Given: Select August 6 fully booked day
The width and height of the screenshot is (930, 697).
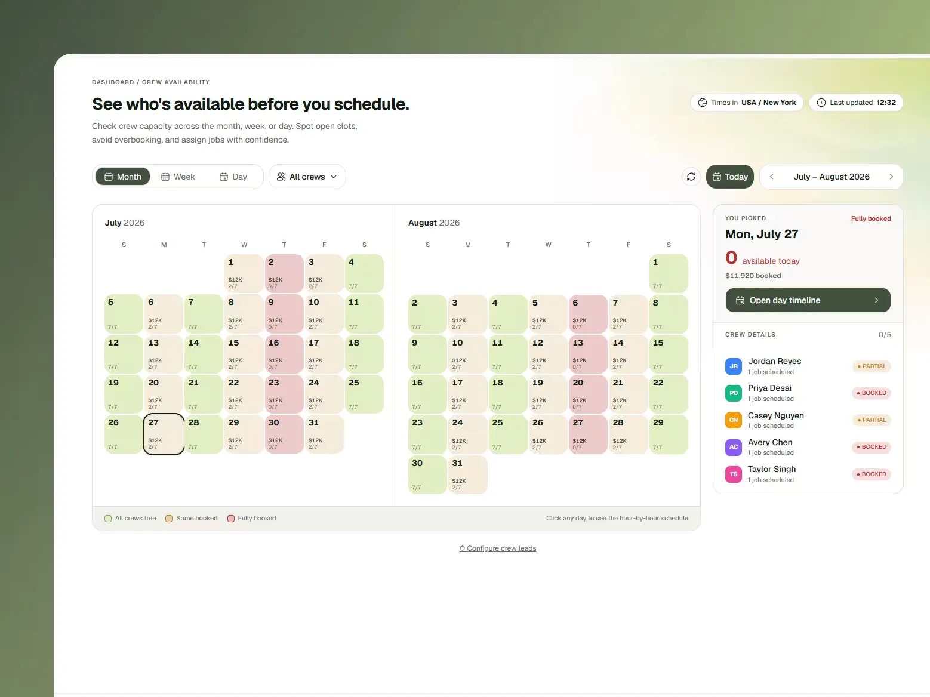Looking at the screenshot, I should click(x=589, y=314).
